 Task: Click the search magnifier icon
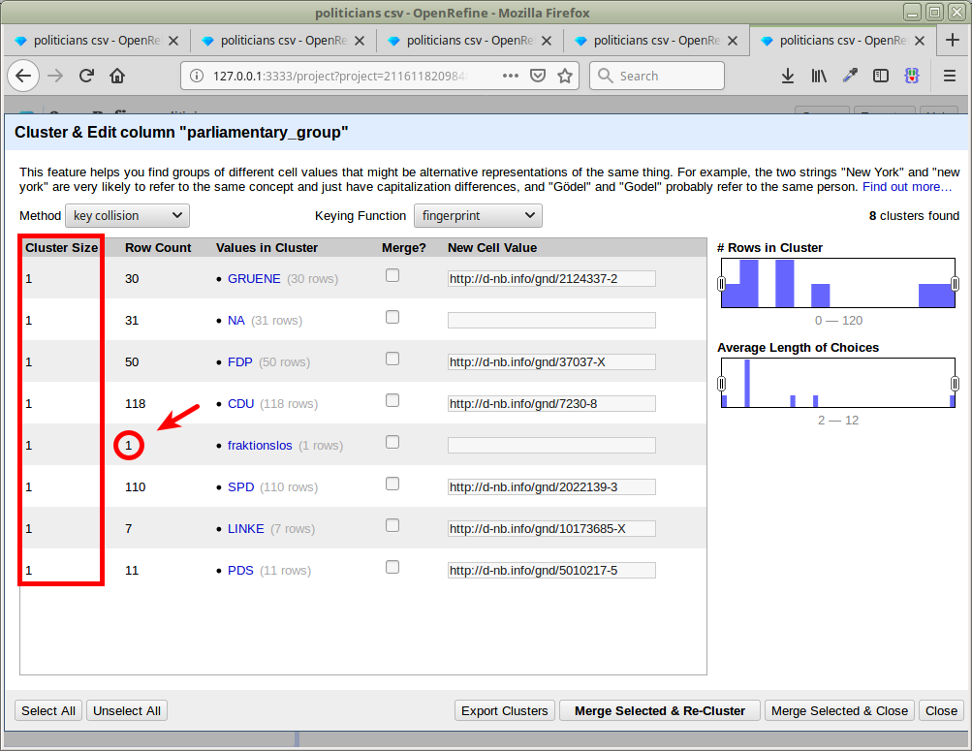pos(605,76)
